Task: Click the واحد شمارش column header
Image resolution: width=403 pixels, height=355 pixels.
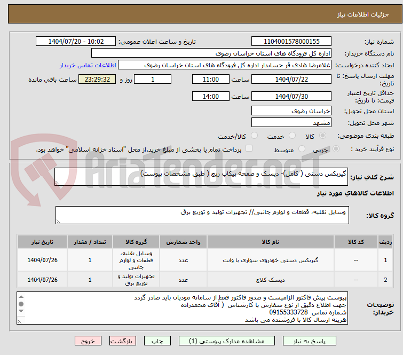Action: tap(183, 242)
